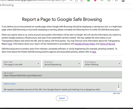Open the browser extensions puzzle icon
Screen dimensions: 133x109
pos(109,1)
